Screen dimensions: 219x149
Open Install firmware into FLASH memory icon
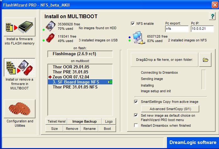tap(19, 27)
